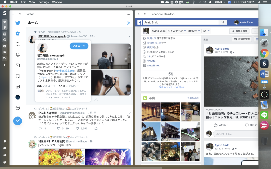Open YouTube in the Stack sidebar

point(5,46)
